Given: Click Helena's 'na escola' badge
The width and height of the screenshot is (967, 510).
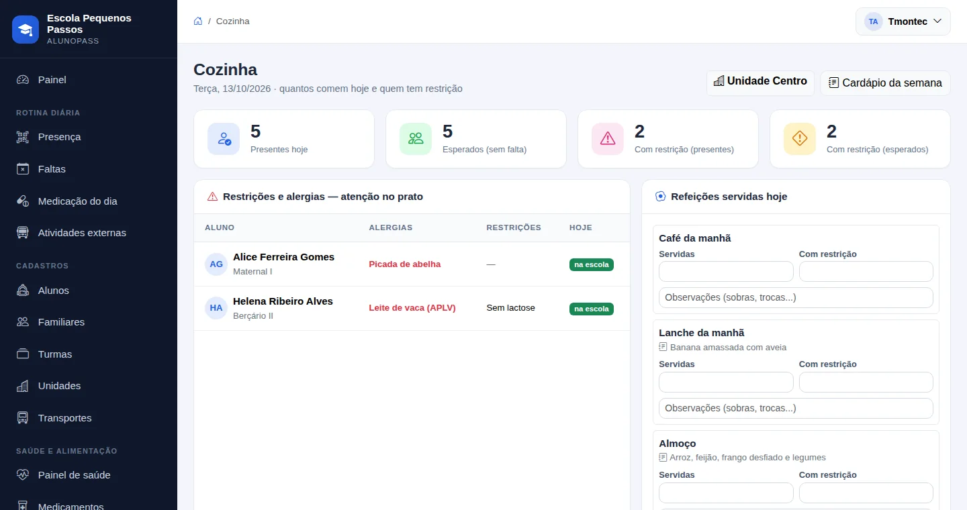Looking at the screenshot, I should click(x=592, y=309).
